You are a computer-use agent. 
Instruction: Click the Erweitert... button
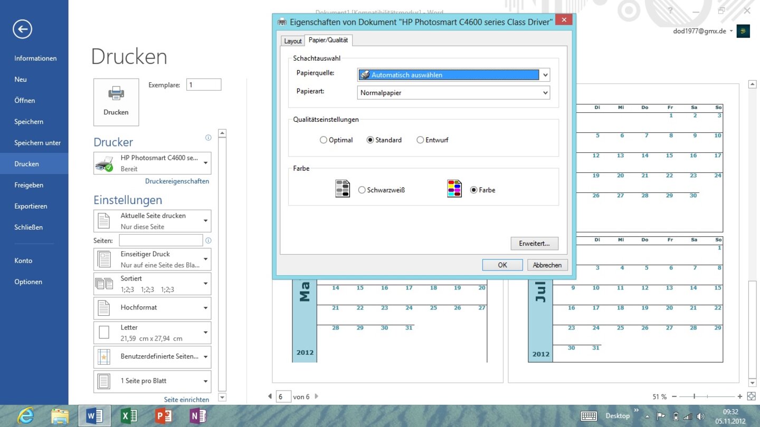click(x=535, y=243)
